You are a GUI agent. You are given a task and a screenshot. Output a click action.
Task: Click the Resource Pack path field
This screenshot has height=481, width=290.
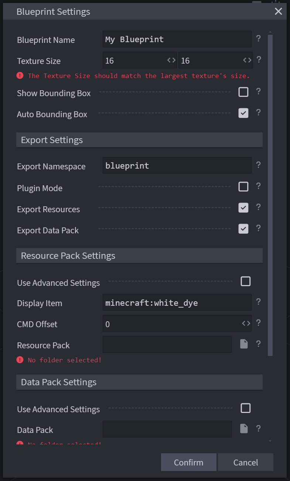(x=167, y=344)
